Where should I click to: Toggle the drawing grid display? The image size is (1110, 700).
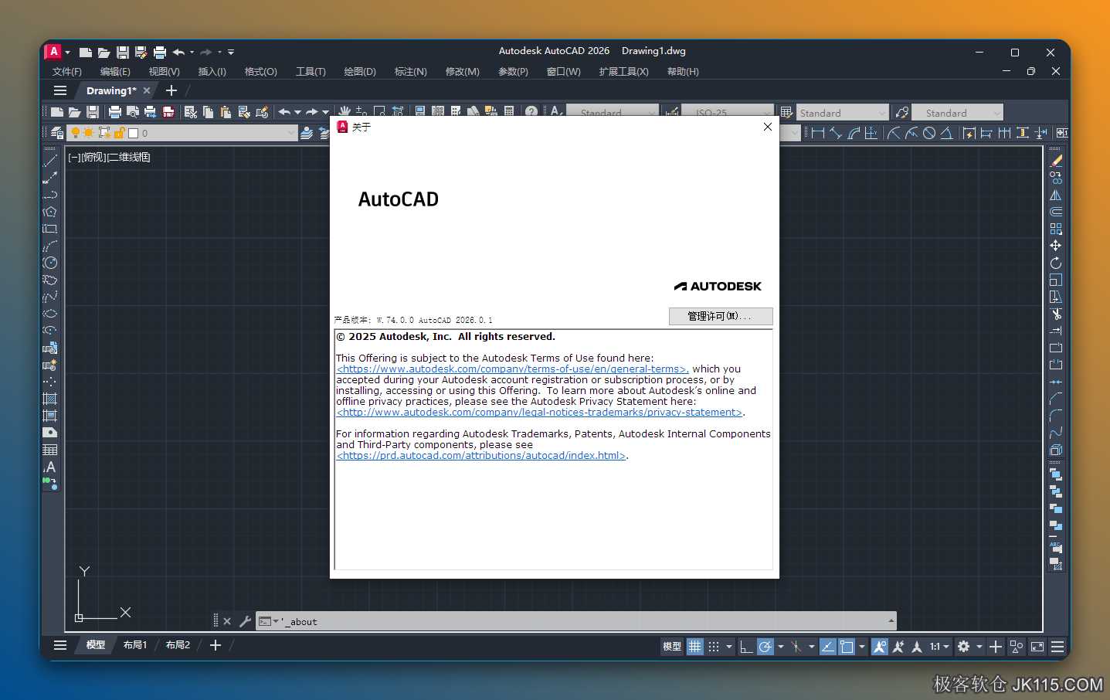[x=695, y=647]
